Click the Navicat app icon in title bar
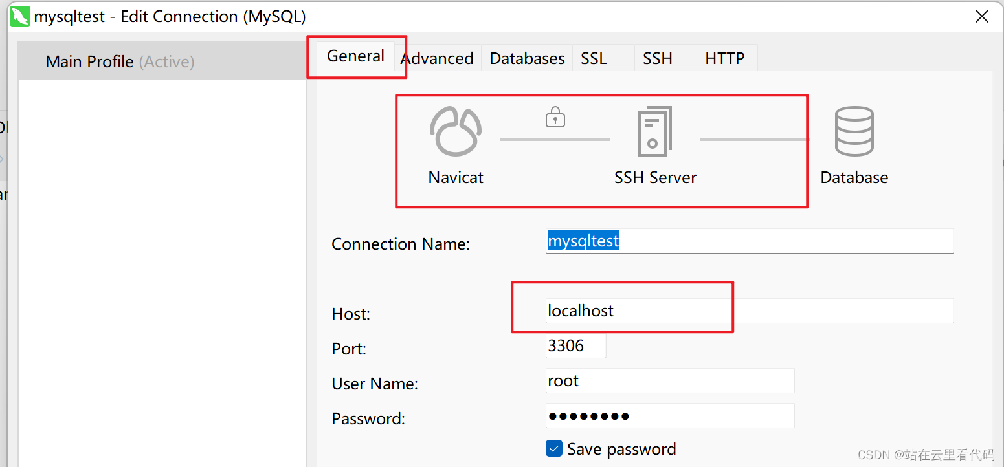The width and height of the screenshot is (1004, 467). (19, 16)
